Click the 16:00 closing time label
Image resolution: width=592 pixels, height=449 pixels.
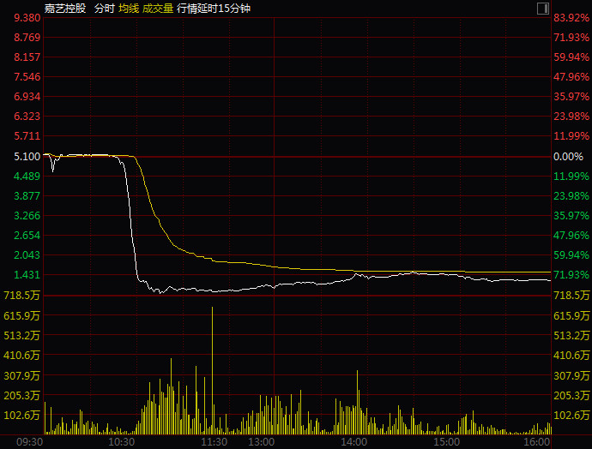535,442
